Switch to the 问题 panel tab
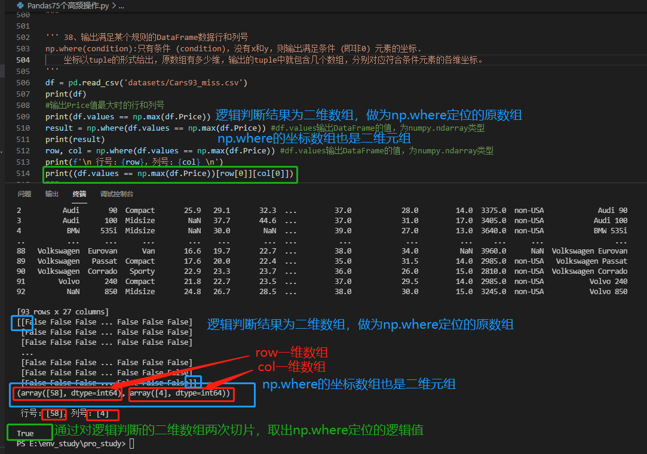The width and height of the screenshot is (647, 454). pyautogui.click(x=24, y=194)
